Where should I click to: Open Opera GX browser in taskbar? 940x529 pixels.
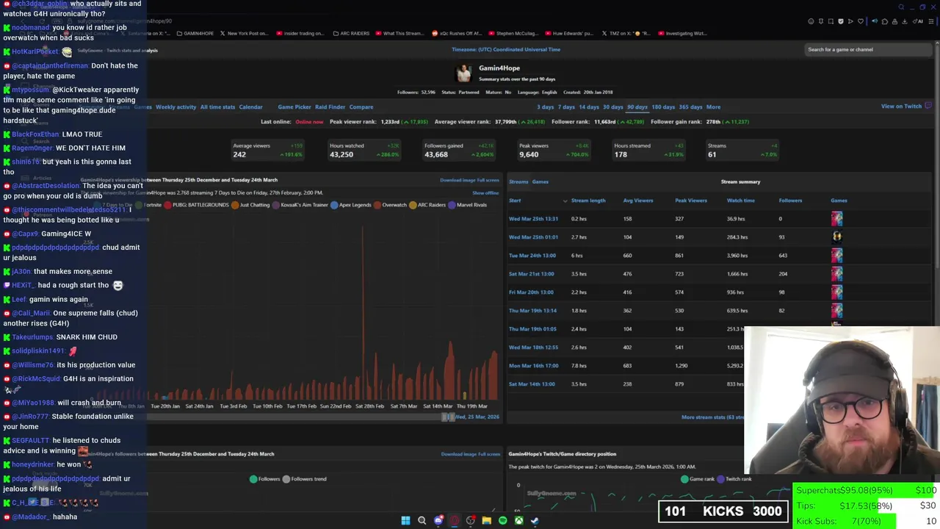tap(455, 520)
